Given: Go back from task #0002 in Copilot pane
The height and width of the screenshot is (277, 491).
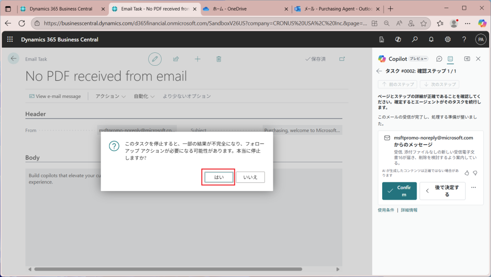Looking at the screenshot, I should coord(379,71).
